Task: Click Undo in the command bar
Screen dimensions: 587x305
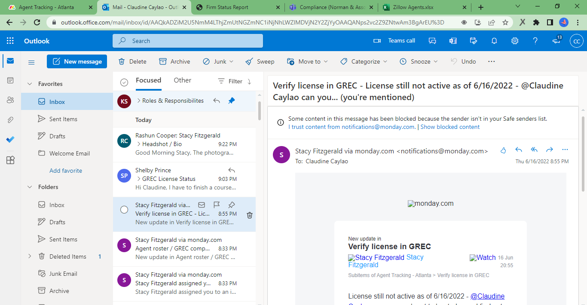Action: (463, 61)
